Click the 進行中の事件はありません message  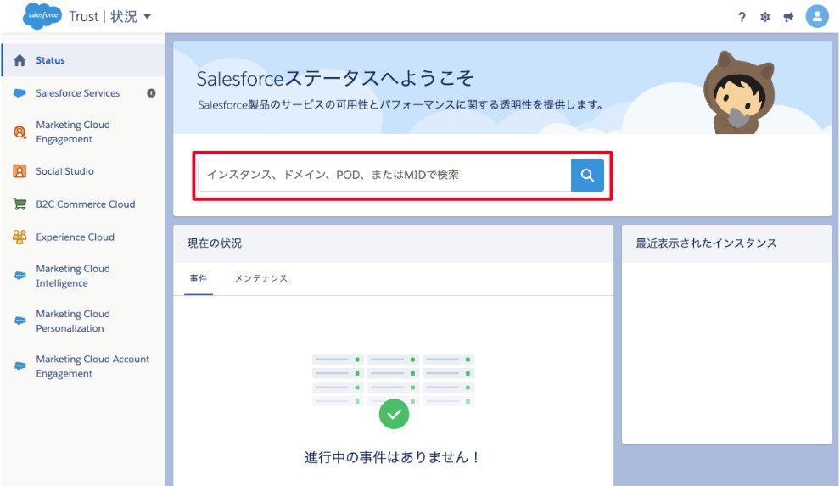click(x=392, y=457)
